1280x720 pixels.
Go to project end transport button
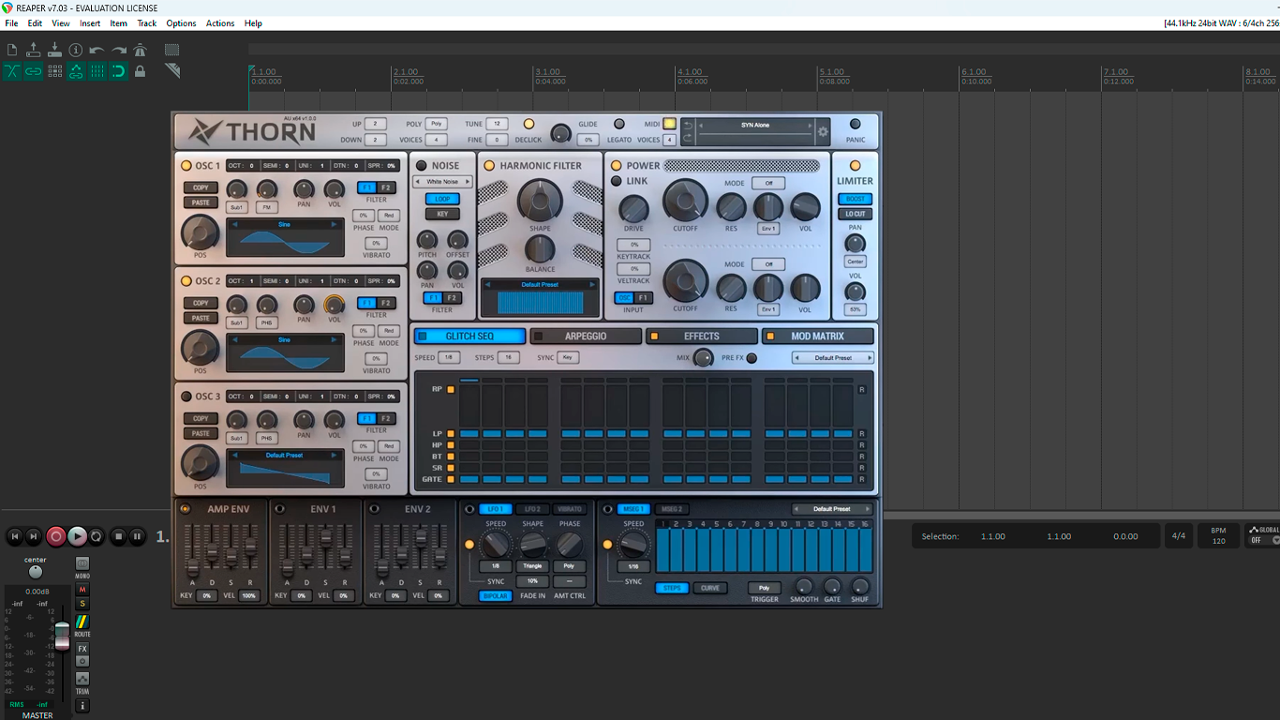pos(34,536)
